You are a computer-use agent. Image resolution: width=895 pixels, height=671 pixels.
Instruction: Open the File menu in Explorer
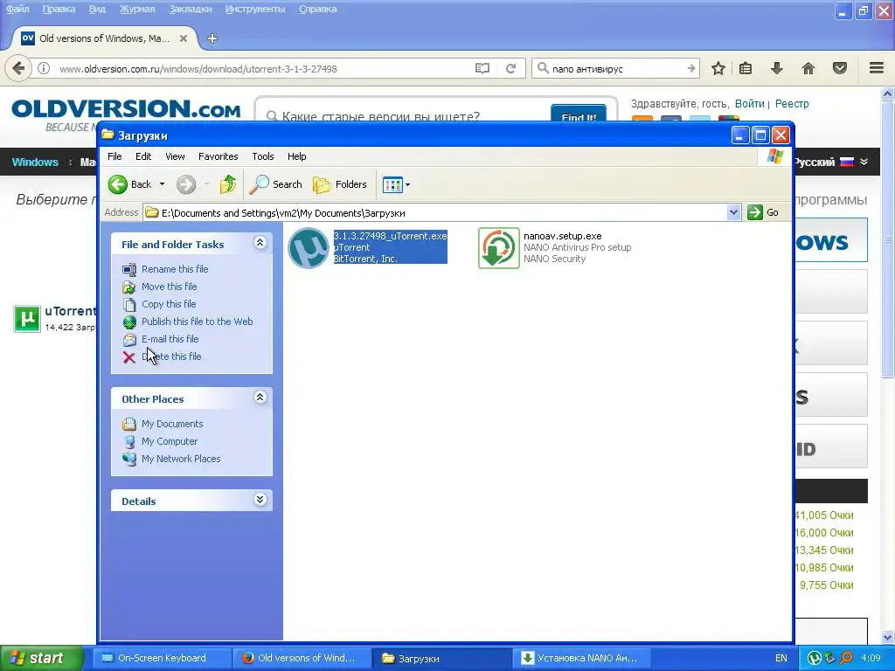pos(114,156)
